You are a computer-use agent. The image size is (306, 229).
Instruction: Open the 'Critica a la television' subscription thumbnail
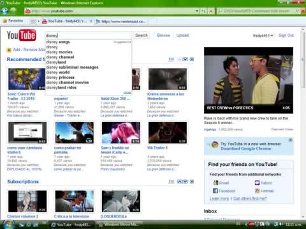(74, 201)
